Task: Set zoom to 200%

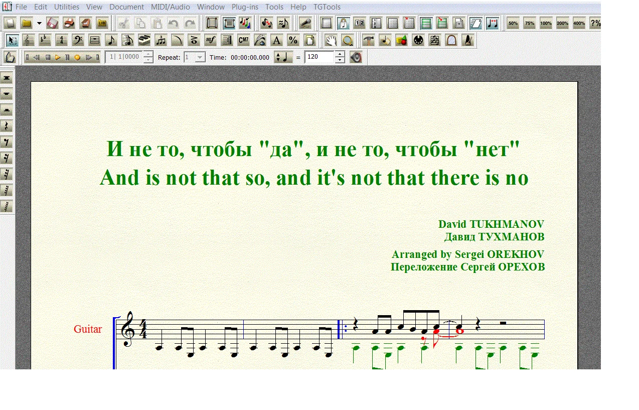Action: [x=563, y=23]
